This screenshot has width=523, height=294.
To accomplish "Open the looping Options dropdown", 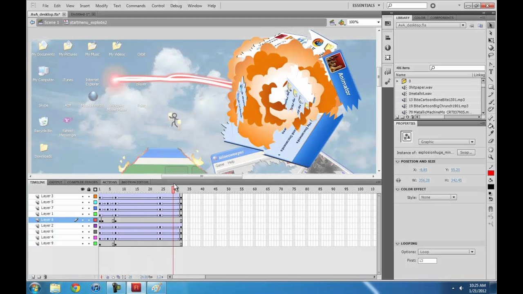I will pos(447,252).
